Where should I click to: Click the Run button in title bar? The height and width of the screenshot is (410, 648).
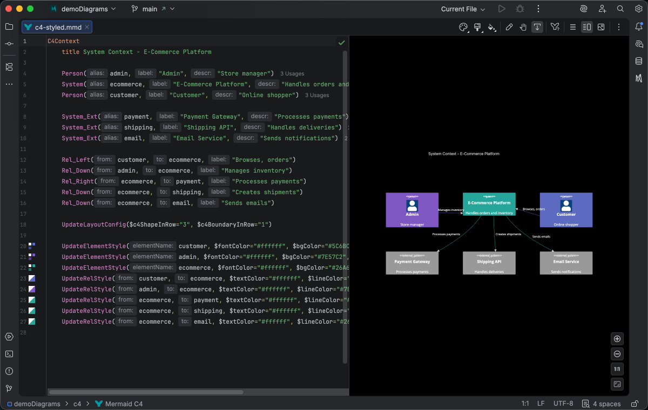coord(502,9)
